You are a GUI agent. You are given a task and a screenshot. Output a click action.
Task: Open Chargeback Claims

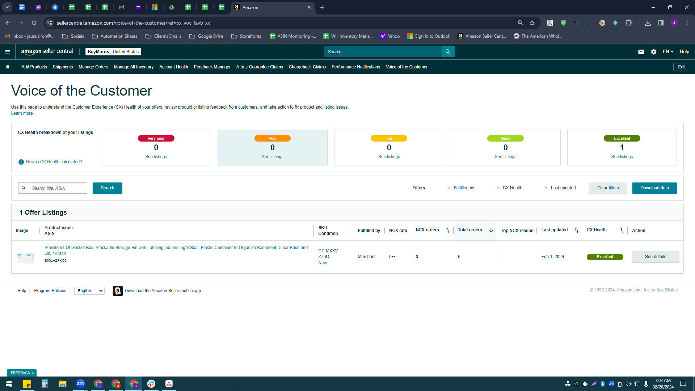pyautogui.click(x=307, y=67)
